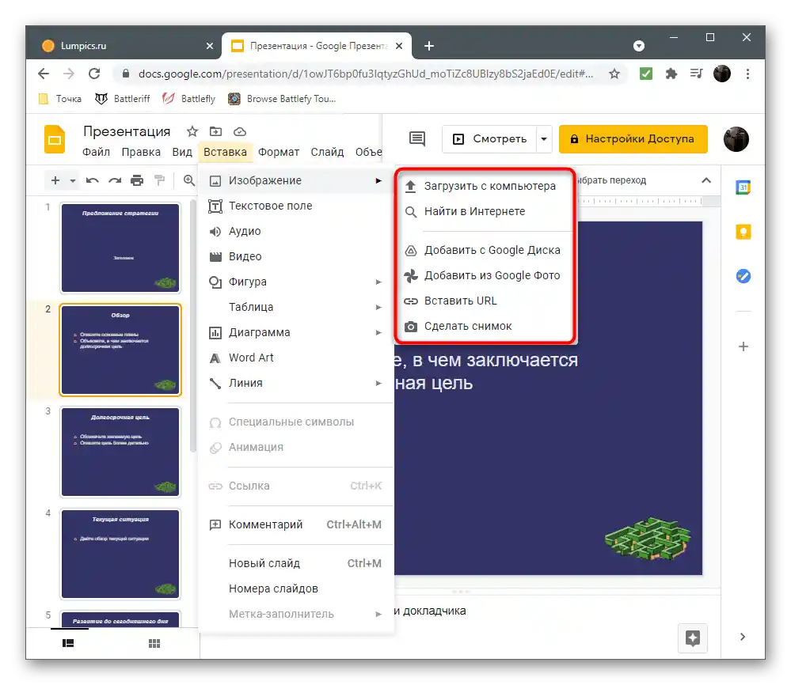791x685 pixels.
Task: Open browser media control icon
Action: pyautogui.click(x=696, y=74)
